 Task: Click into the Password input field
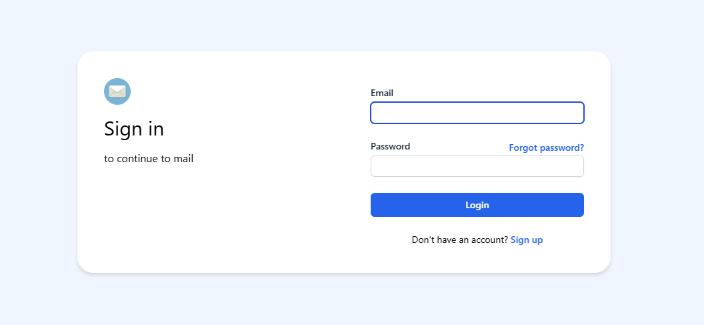point(477,166)
